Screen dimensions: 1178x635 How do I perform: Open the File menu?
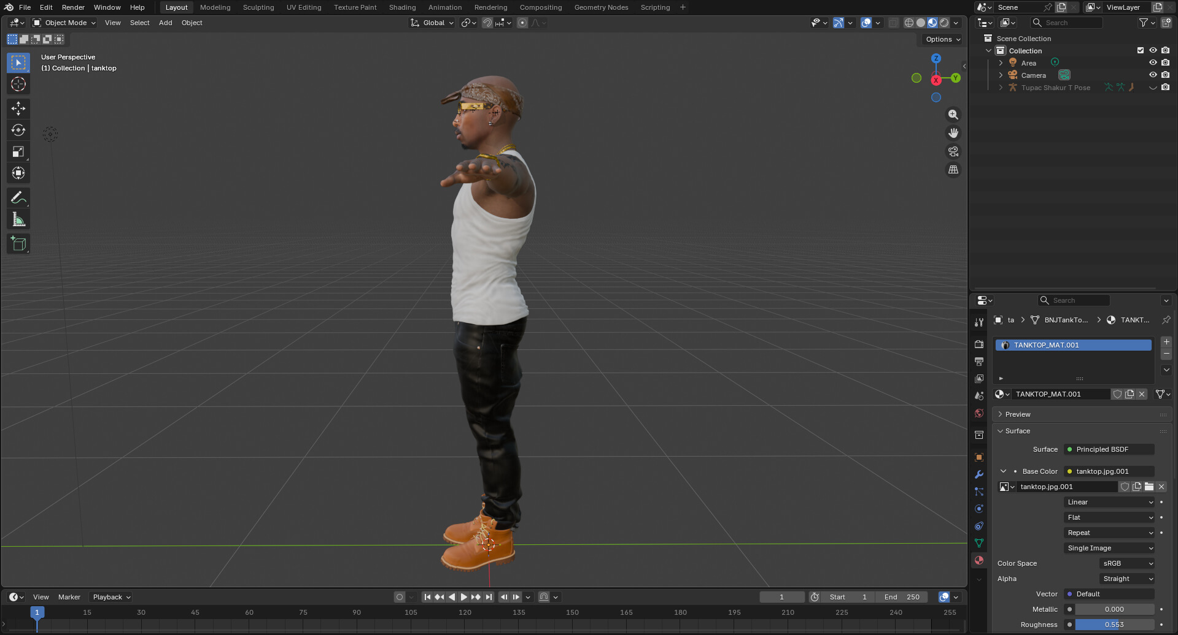click(x=25, y=7)
